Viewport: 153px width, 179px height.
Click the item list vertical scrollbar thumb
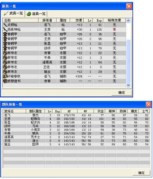coord(128,61)
